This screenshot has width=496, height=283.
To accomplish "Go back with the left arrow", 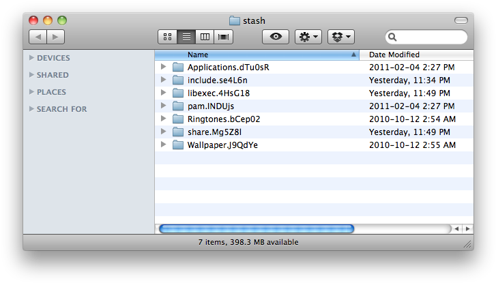I will point(38,37).
